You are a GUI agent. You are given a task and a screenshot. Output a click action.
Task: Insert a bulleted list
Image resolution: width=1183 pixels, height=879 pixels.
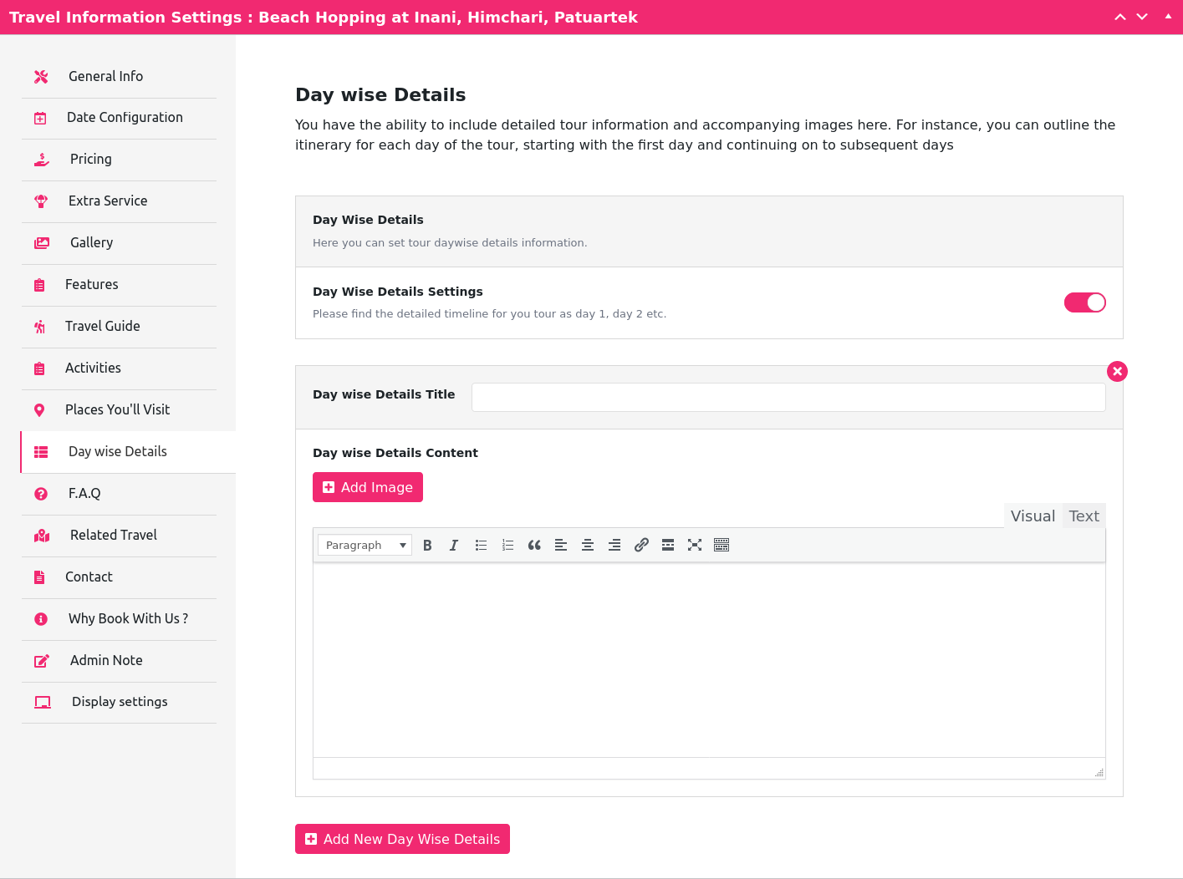pyautogui.click(x=481, y=545)
